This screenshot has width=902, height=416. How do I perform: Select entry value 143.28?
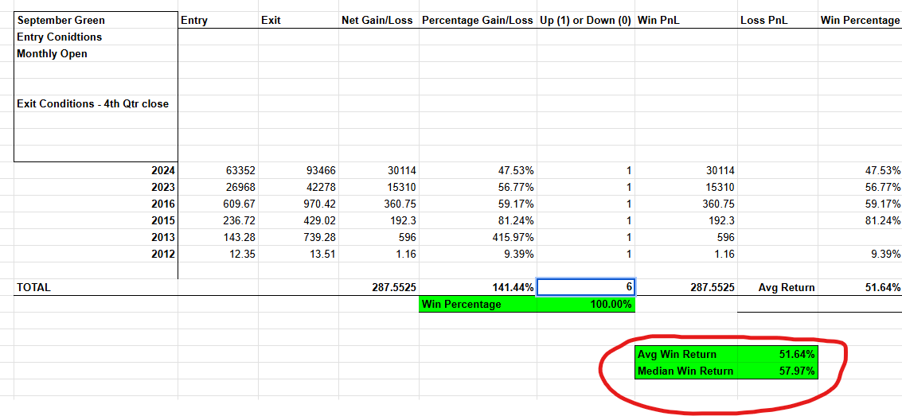click(218, 237)
